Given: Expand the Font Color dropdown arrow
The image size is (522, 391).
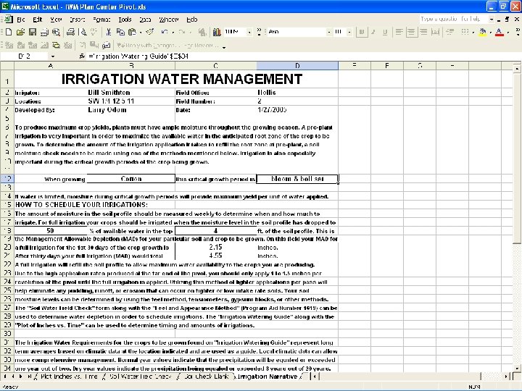Looking at the screenshot, I should [x=507, y=33].
